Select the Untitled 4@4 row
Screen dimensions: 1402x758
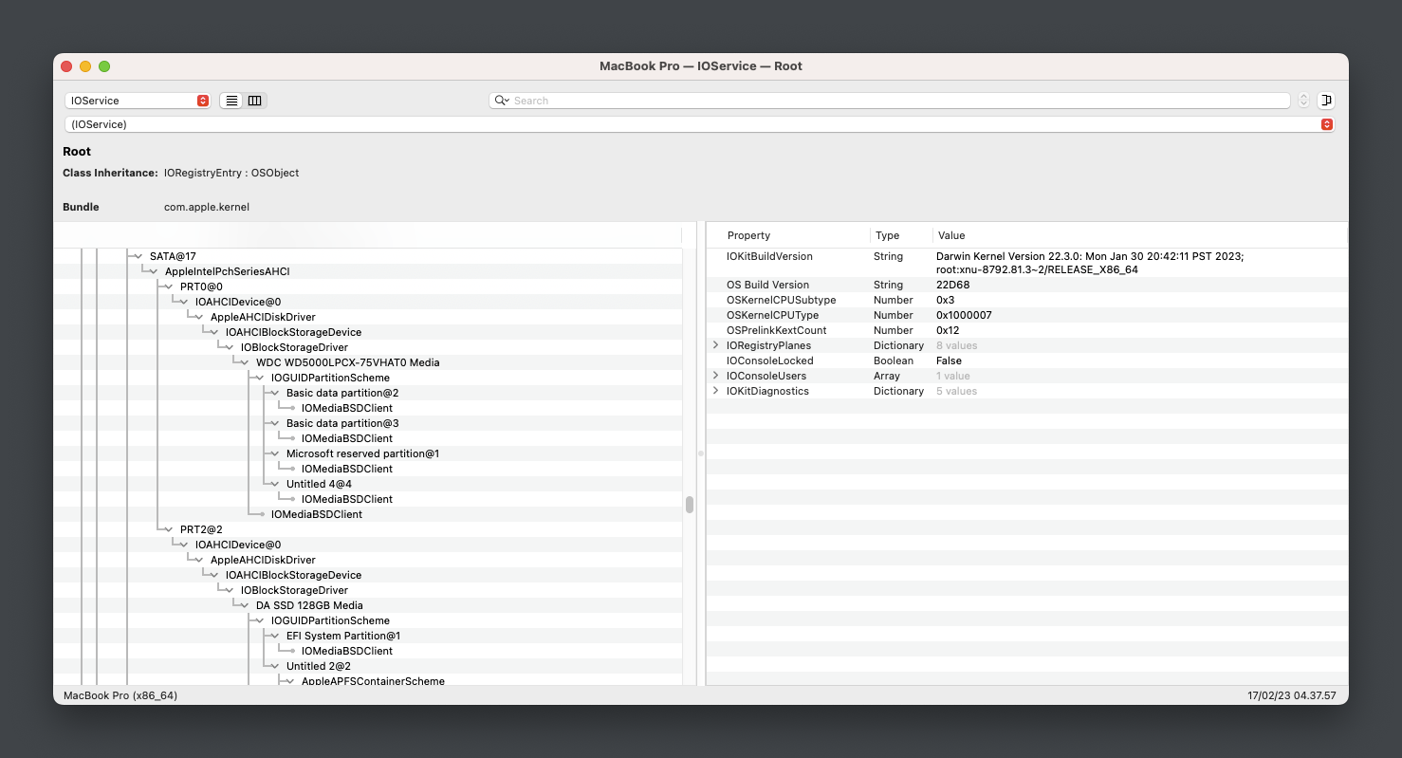tap(319, 484)
